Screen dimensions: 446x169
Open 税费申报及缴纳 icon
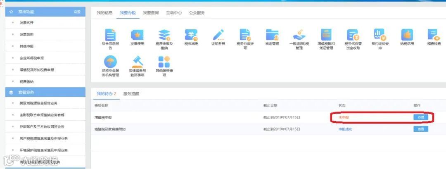tap(164, 35)
